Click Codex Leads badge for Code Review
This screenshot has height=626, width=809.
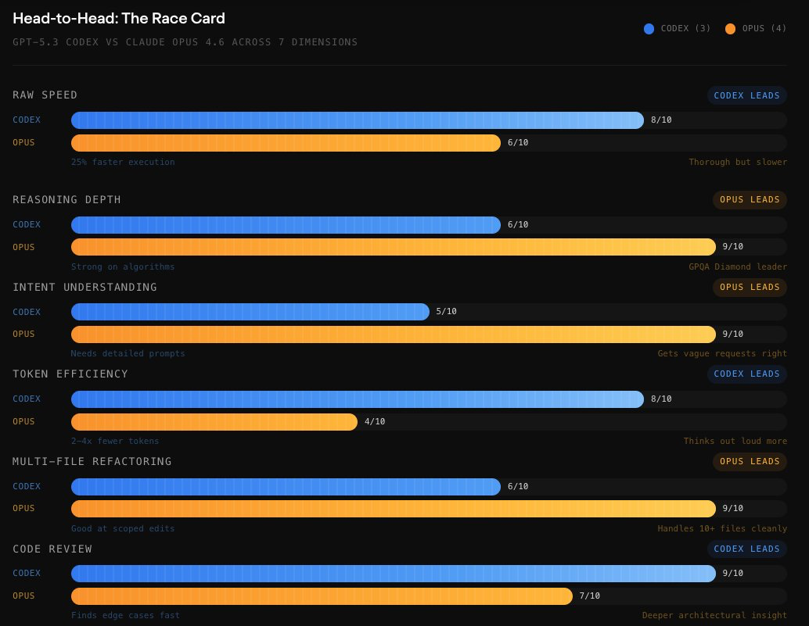[747, 549]
